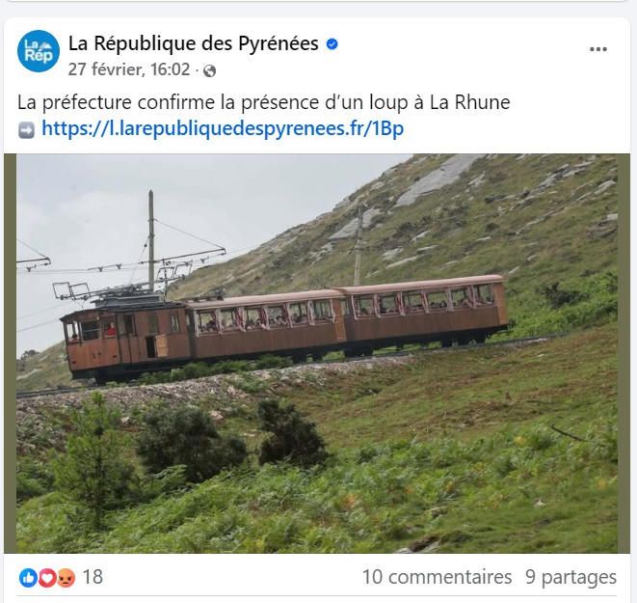Viewport: 637px width, 603px height.
Task: Click the globe public-audience icon
Action: pos(210,70)
